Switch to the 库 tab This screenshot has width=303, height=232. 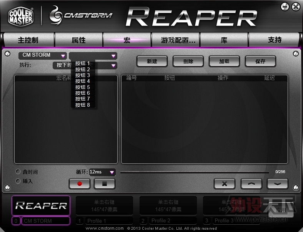tap(224, 40)
